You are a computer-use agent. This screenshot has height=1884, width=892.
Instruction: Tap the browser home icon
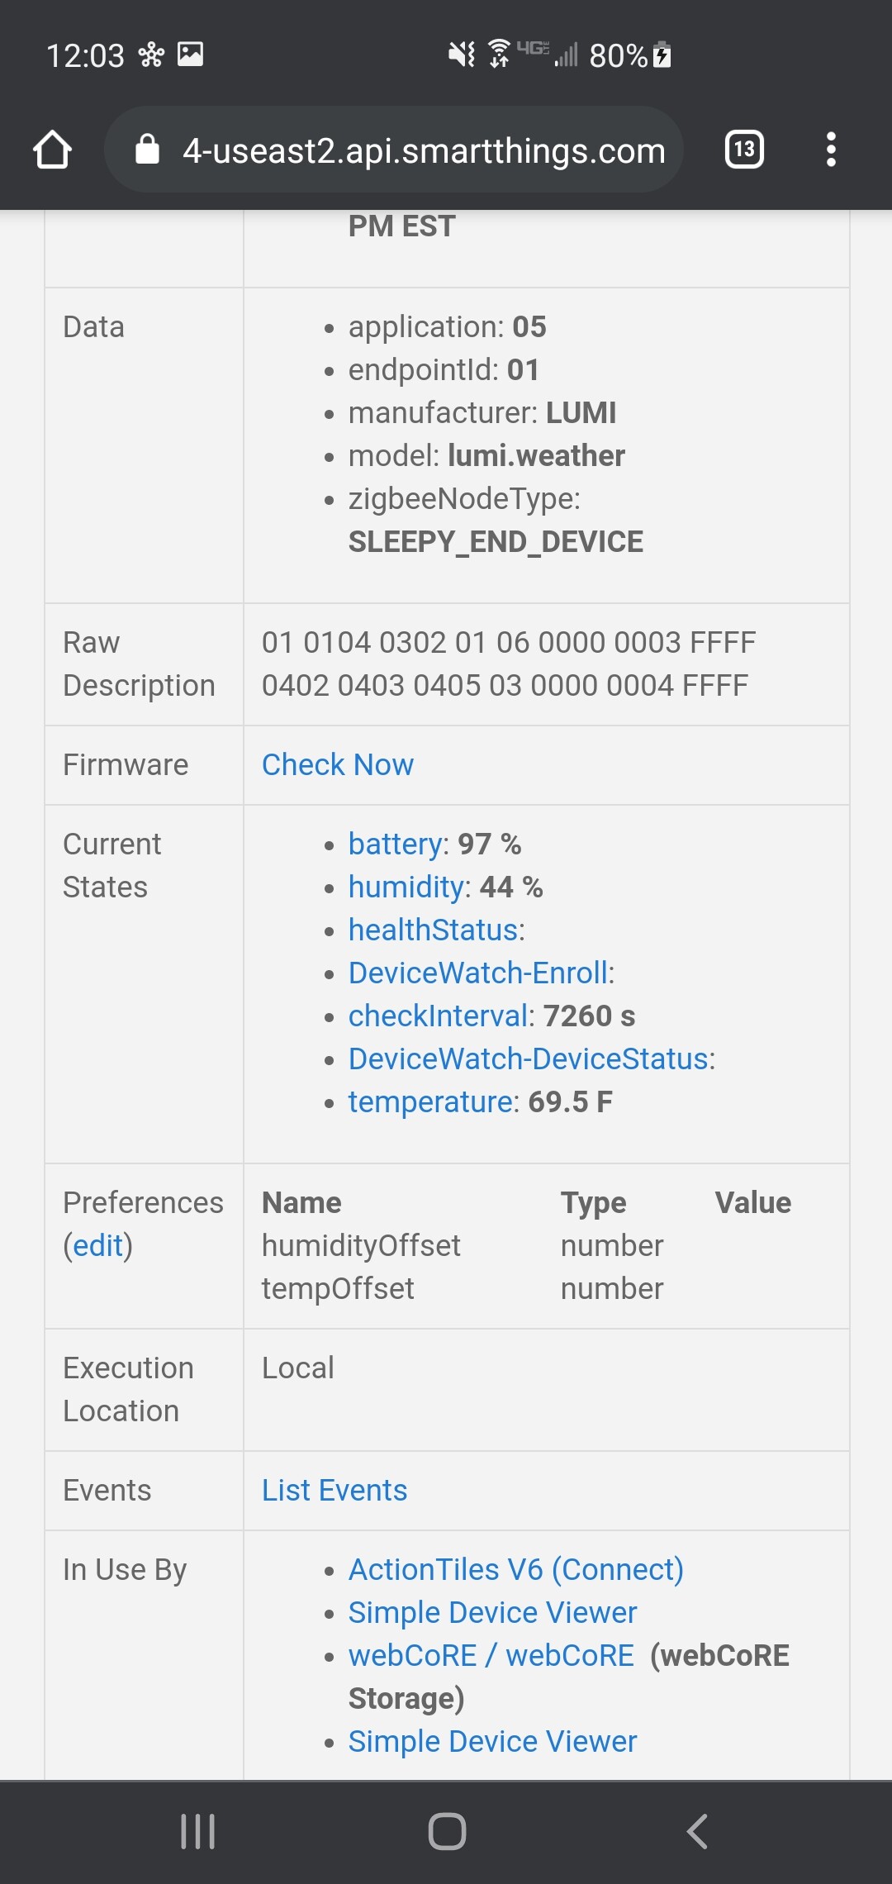click(53, 150)
